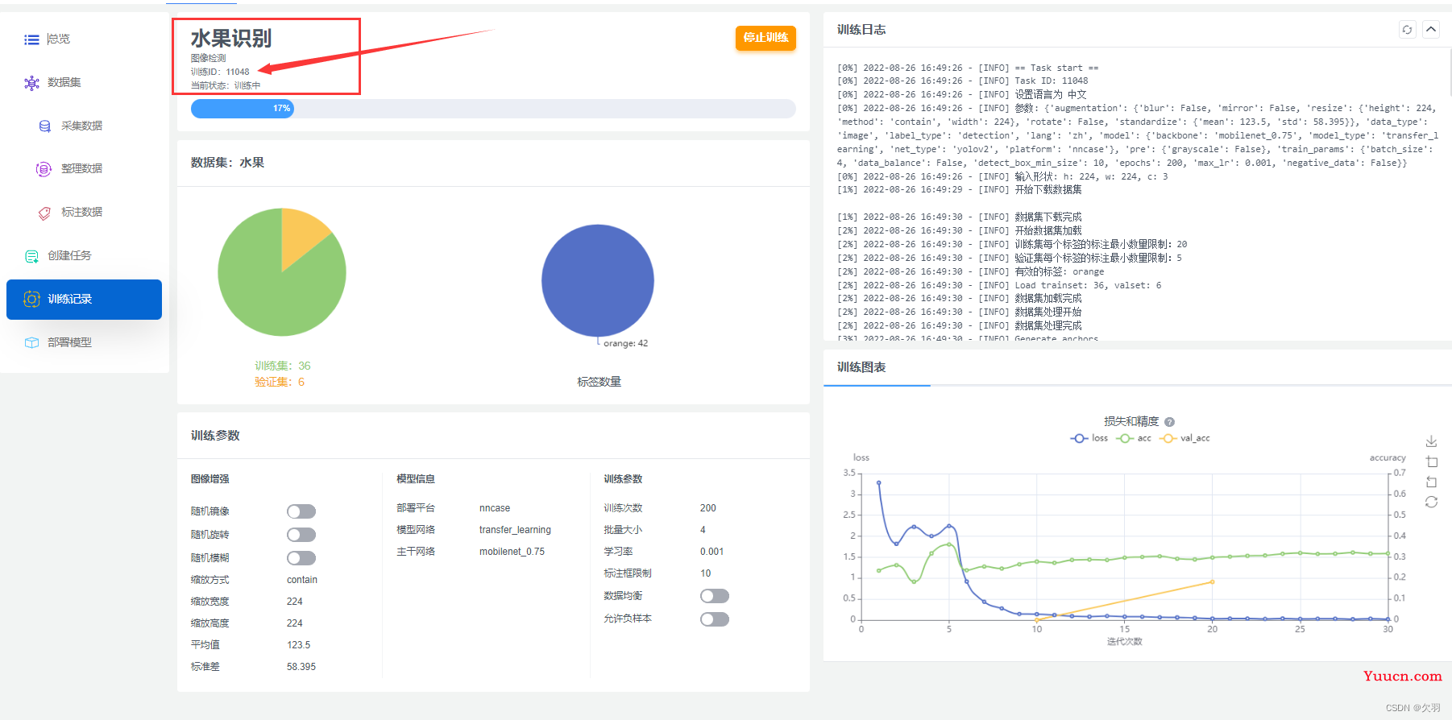This screenshot has width=1452, height=720.
Task: Go to 整理数据 organize data page
Action: point(84,168)
